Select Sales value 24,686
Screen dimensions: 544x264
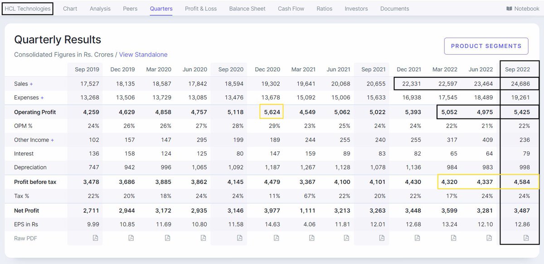coord(520,84)
